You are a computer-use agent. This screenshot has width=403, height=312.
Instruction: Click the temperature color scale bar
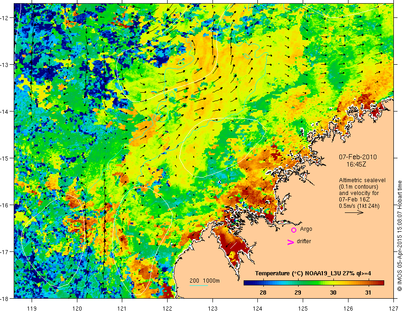pos(314,283)
